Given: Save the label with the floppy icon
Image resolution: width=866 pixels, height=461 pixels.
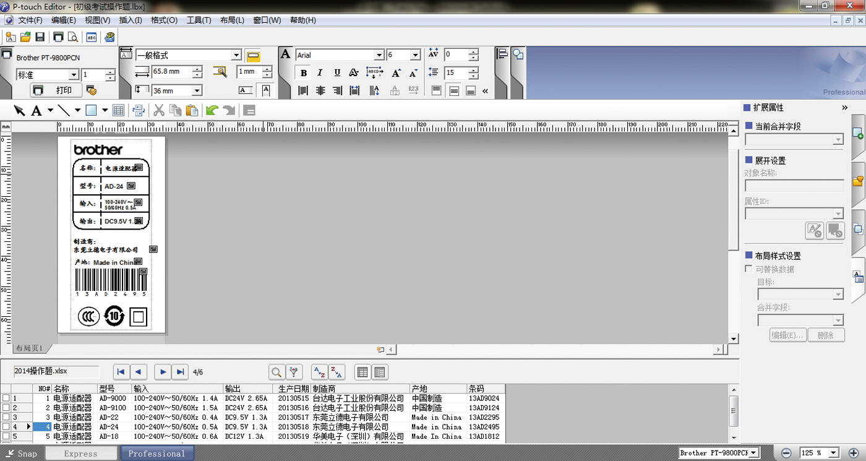Looking at the screenshot, I should [x=40, y=37].
